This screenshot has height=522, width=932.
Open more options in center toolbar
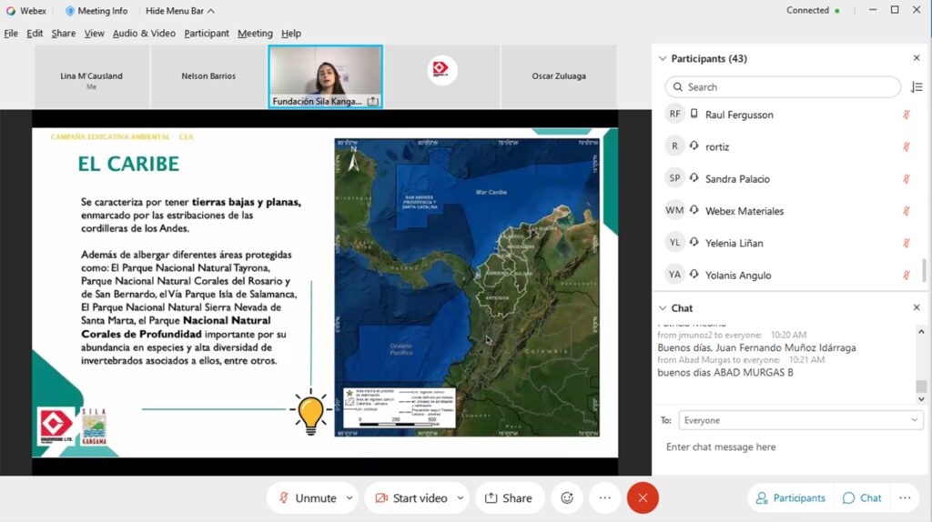[604, 497]
